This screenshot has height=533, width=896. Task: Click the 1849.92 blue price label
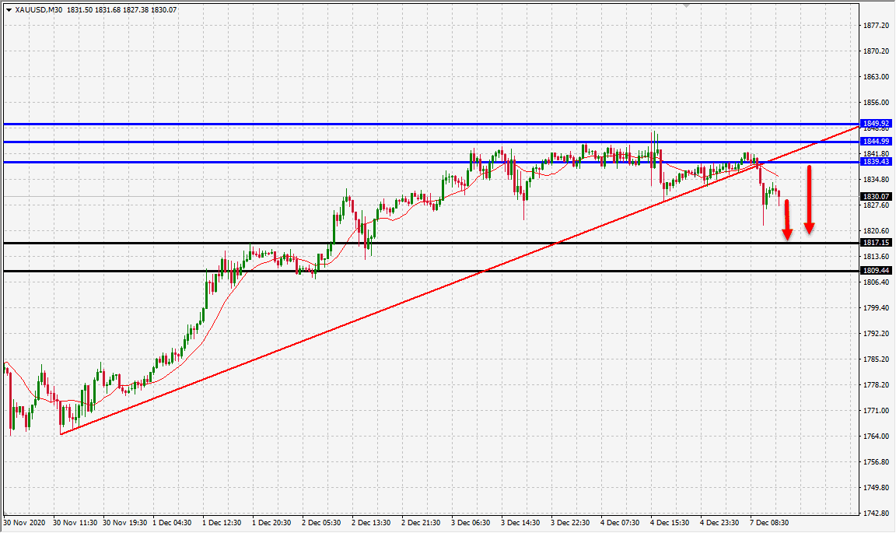[876, 124]
